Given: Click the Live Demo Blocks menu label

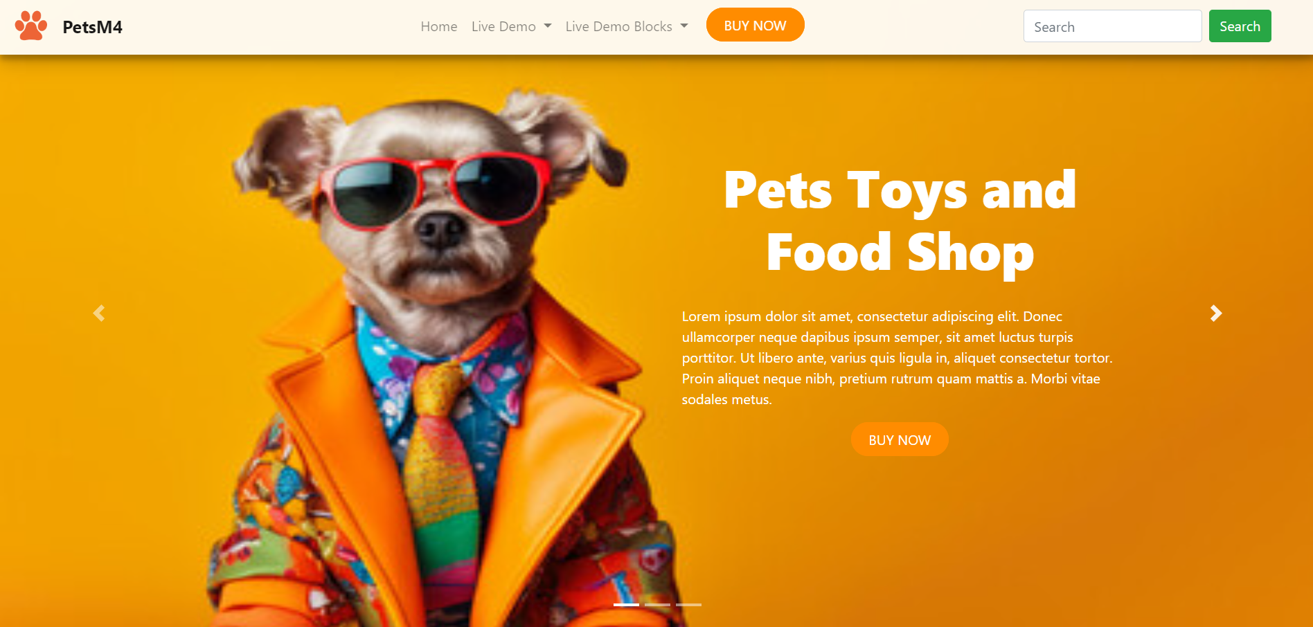Looking at the screenshot, I should point(618,26).
